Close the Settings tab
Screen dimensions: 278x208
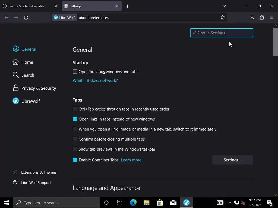[117, 6]
